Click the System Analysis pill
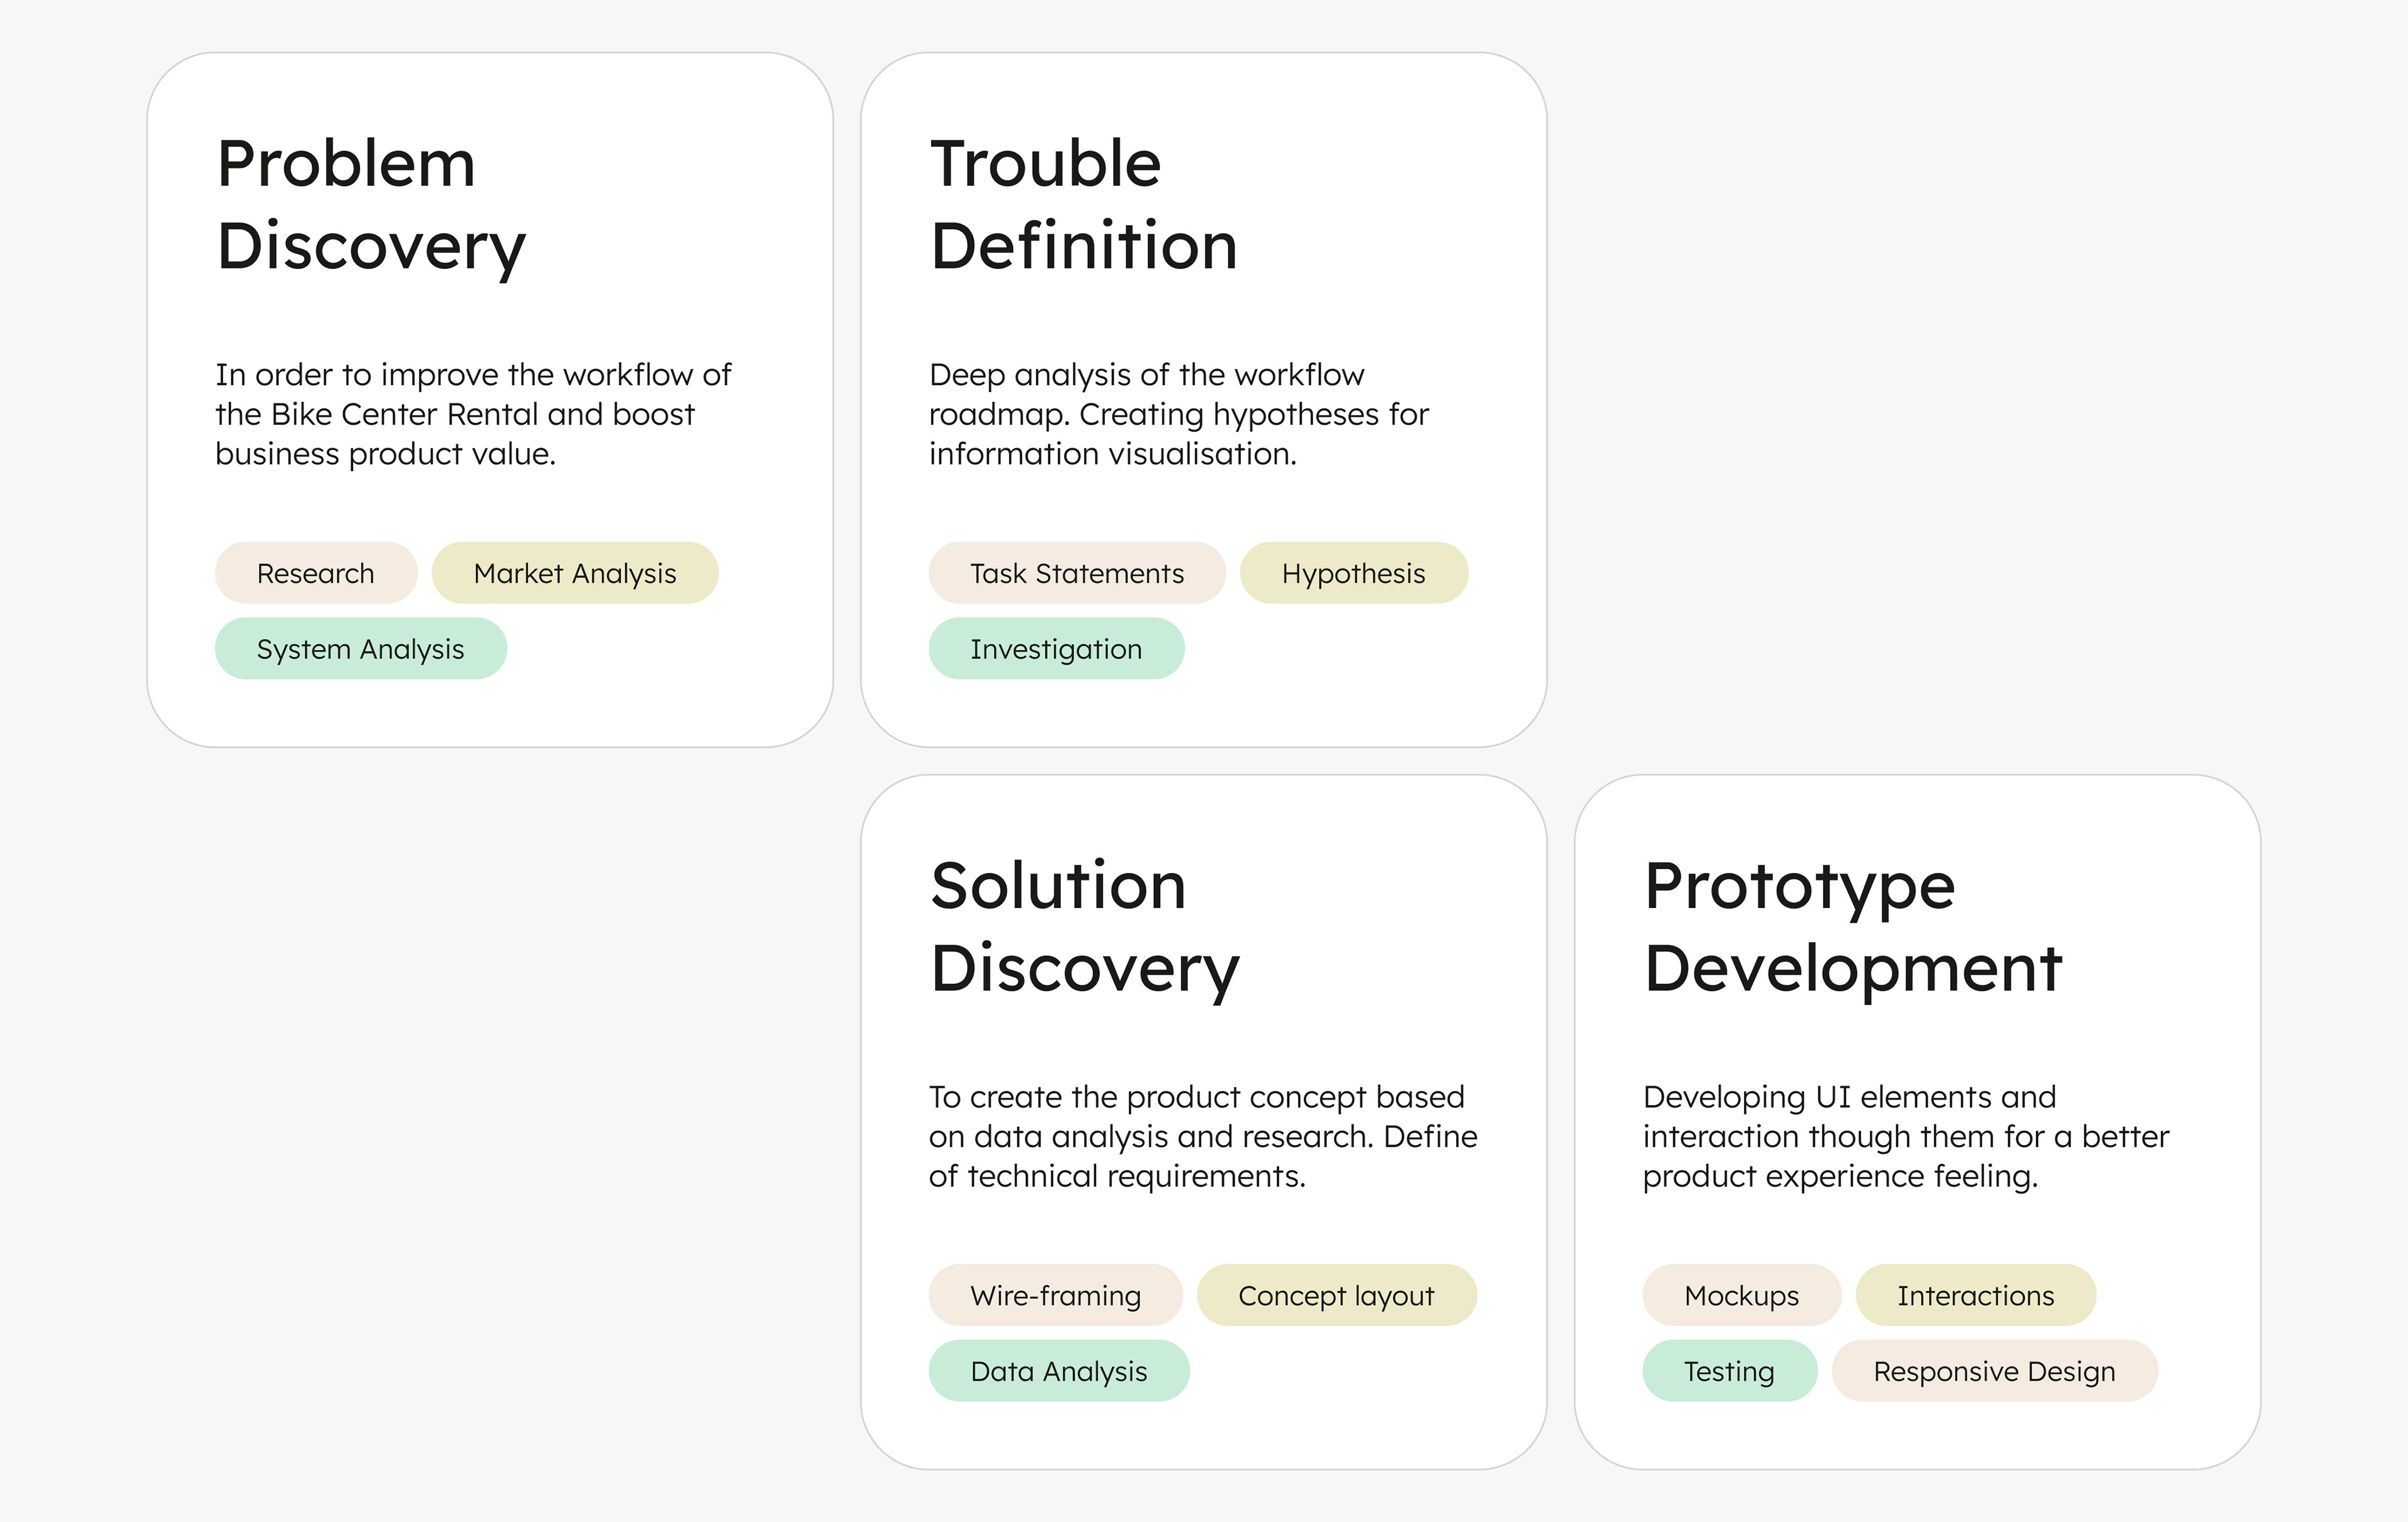 pos(360,649)
